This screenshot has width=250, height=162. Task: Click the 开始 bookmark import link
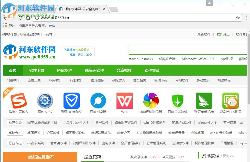point(52,25)
